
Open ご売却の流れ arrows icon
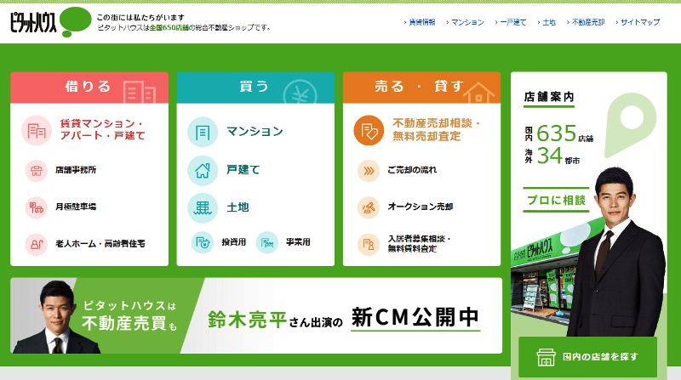coord(369,170)
